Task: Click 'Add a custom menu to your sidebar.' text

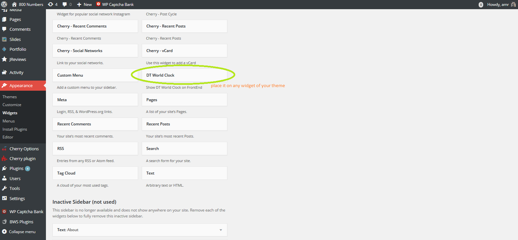Action: pyautogui.click(x=87, y=87)
